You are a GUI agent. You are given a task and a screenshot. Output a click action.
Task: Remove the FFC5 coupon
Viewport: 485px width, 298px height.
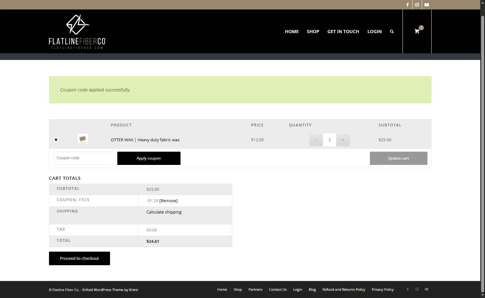169,201
